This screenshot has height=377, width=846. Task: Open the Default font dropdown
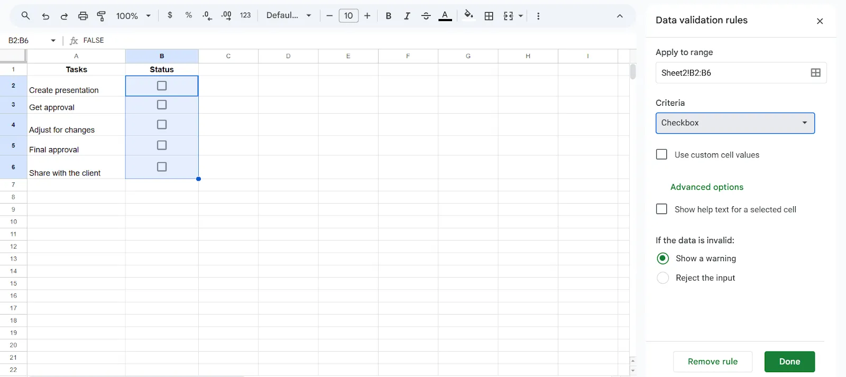coord(289,15)
